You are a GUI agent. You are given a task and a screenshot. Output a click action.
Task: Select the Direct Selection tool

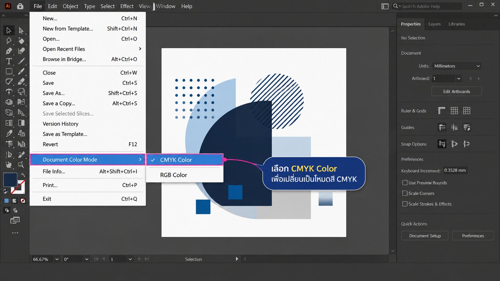(x=21, y=30)
